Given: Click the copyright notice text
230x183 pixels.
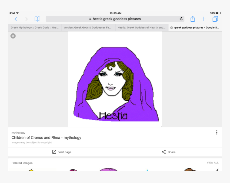Looking at the screenshot, I should tap(32, 142).
